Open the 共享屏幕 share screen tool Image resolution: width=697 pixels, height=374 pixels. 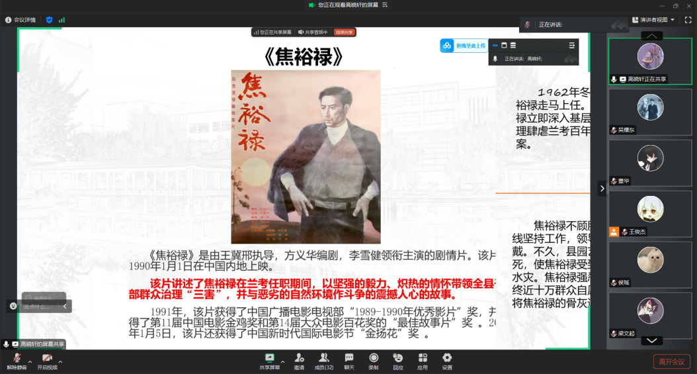coord(269,358)
